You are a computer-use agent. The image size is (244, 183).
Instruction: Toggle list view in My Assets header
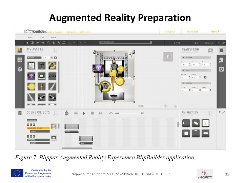coord(56,50)
